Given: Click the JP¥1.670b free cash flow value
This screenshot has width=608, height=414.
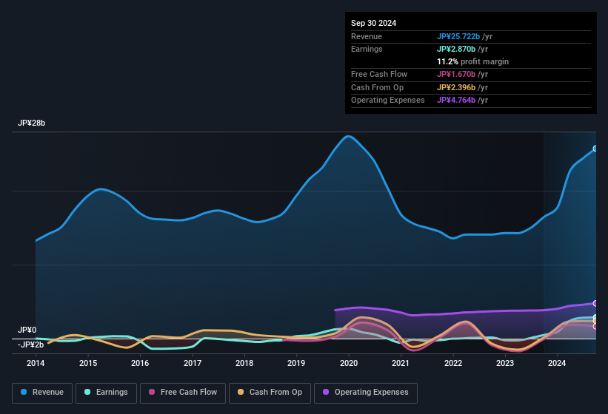Looking at the screenshot, I should tap(456, 74).
